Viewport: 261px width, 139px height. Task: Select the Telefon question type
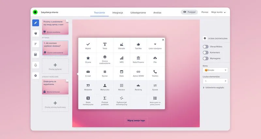click(x=155, y=73)
